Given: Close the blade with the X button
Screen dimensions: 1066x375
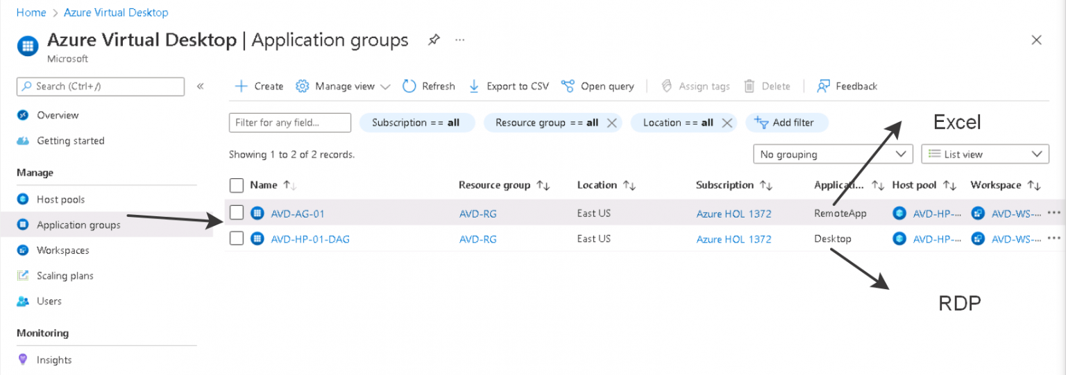Looking at the screenshot, I should coord(1036,40).
